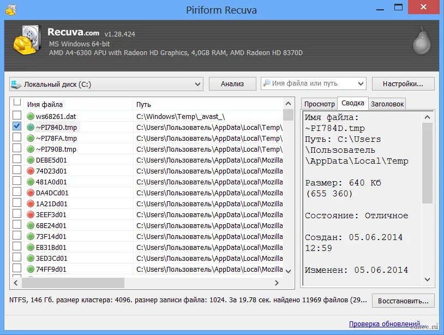Open Настройки... settings button

pyautogui.click(x=403, y=84)
